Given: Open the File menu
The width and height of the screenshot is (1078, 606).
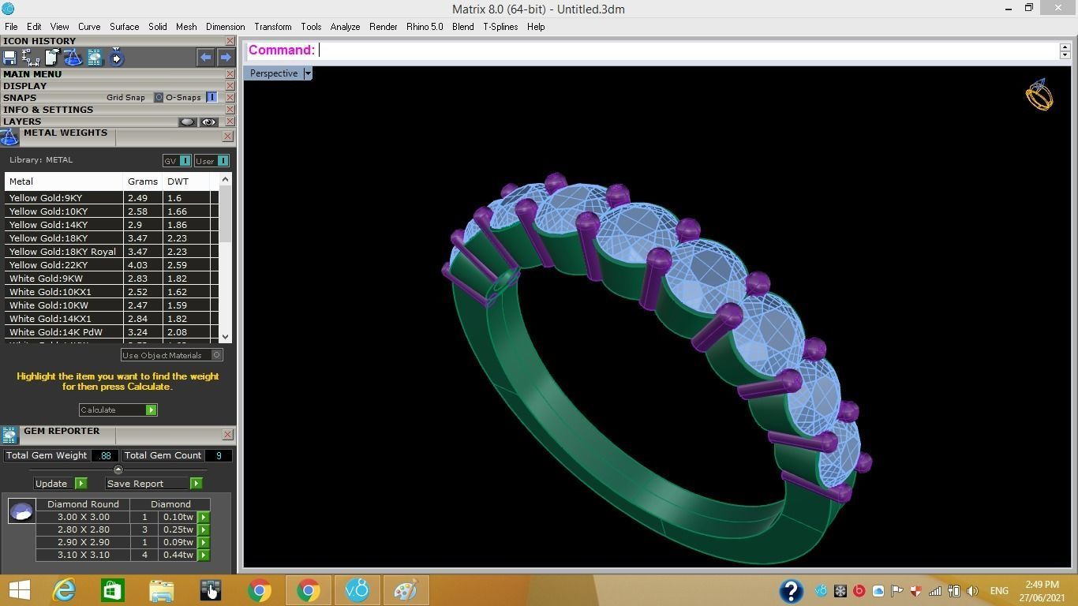Looking at the screenshot, I should [11, 27].
